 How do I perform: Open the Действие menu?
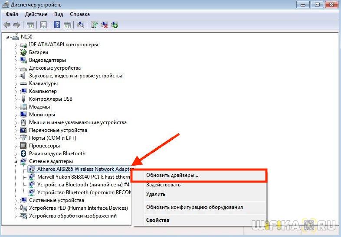click(x=36, y=14)
